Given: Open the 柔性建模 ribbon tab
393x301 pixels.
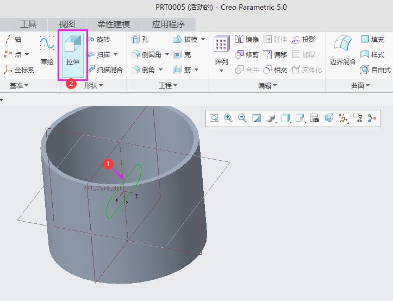Looking at the screenshot, I should pyautogui.click(x=114, y=24).
